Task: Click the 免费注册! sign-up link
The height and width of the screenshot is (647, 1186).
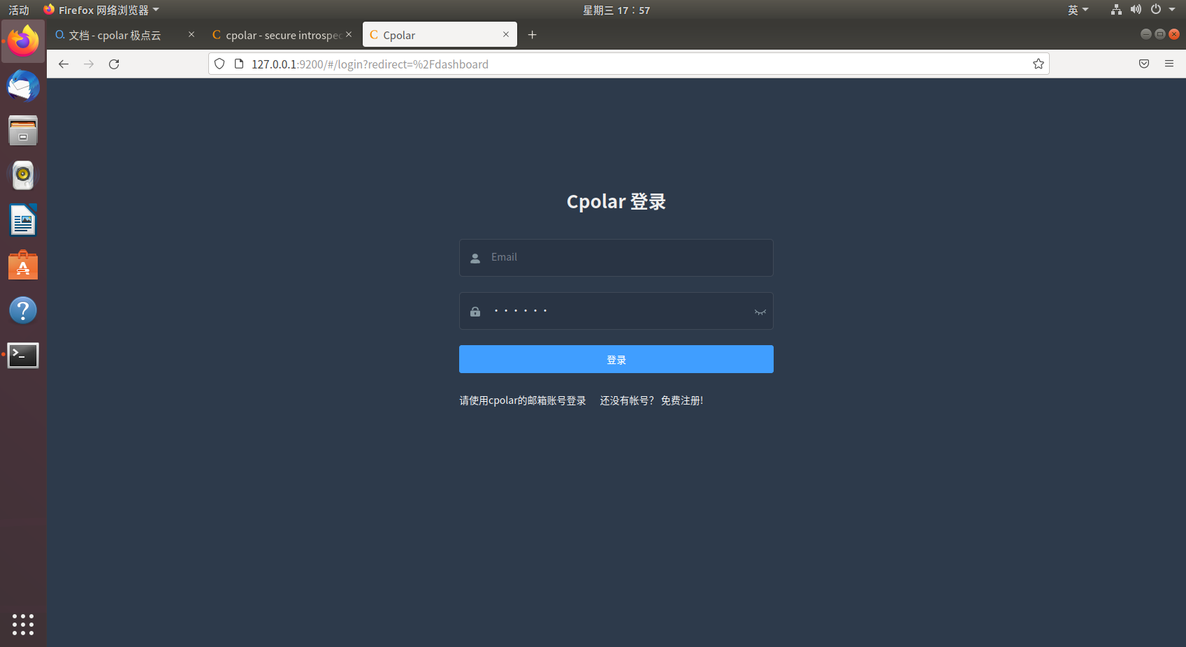Action: (x=682, y=400)
